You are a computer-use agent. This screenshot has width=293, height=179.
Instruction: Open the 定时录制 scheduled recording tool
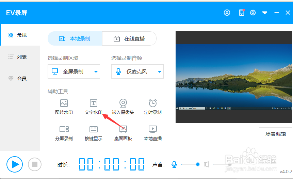click(x=153, y=107)
